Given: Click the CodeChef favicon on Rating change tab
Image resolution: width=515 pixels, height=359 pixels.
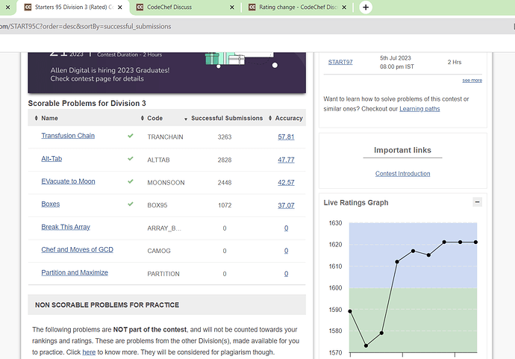Looking at the screenshot, I should click(252, 7).
